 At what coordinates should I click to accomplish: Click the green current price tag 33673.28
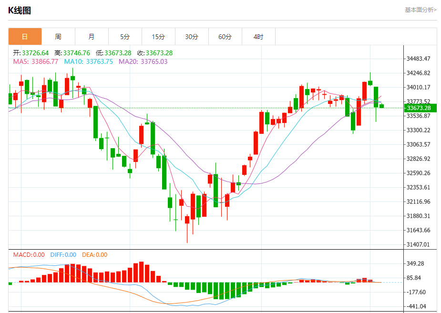tap(420, 108)
